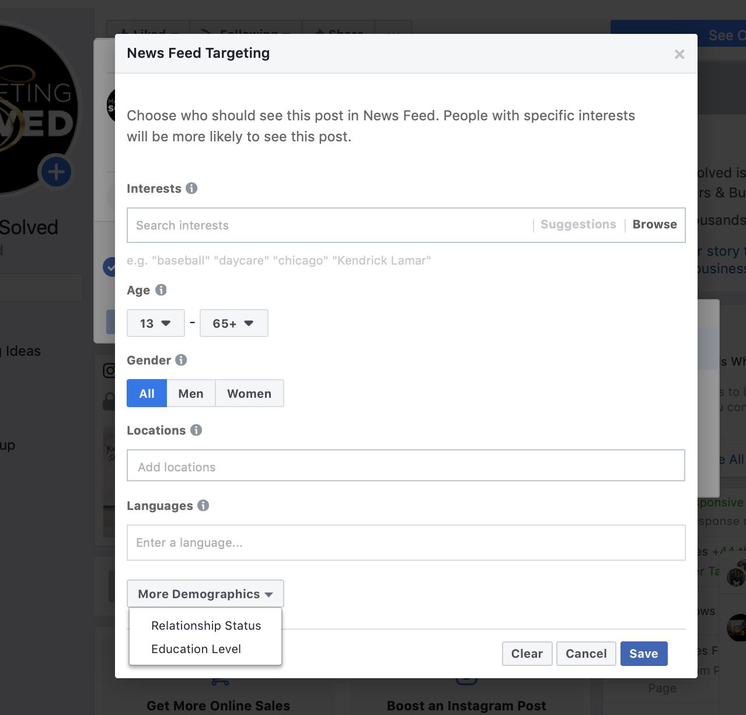Click the Age info icon
This screenshot has height=715, width=746.
pyautogui.click(x=161, y=290)
